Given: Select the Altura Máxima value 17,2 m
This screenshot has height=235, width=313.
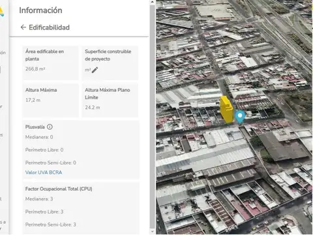Looking at the screenshot, I should (33, 100).
